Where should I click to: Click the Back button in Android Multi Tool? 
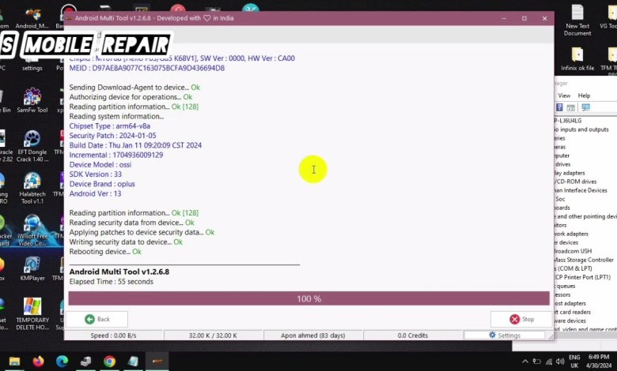click(x=97, y=319)
